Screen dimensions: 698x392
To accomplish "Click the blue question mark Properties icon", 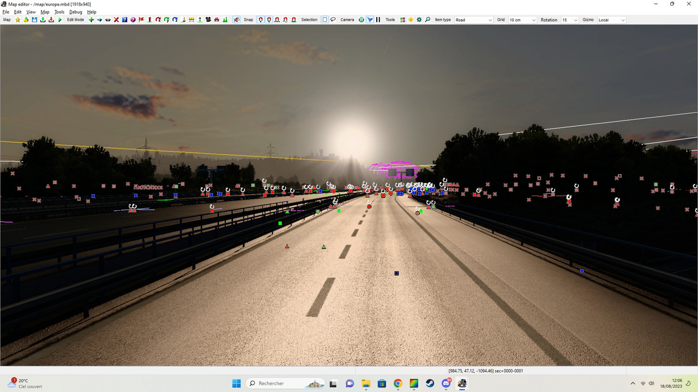I will [x=124, y=20].
